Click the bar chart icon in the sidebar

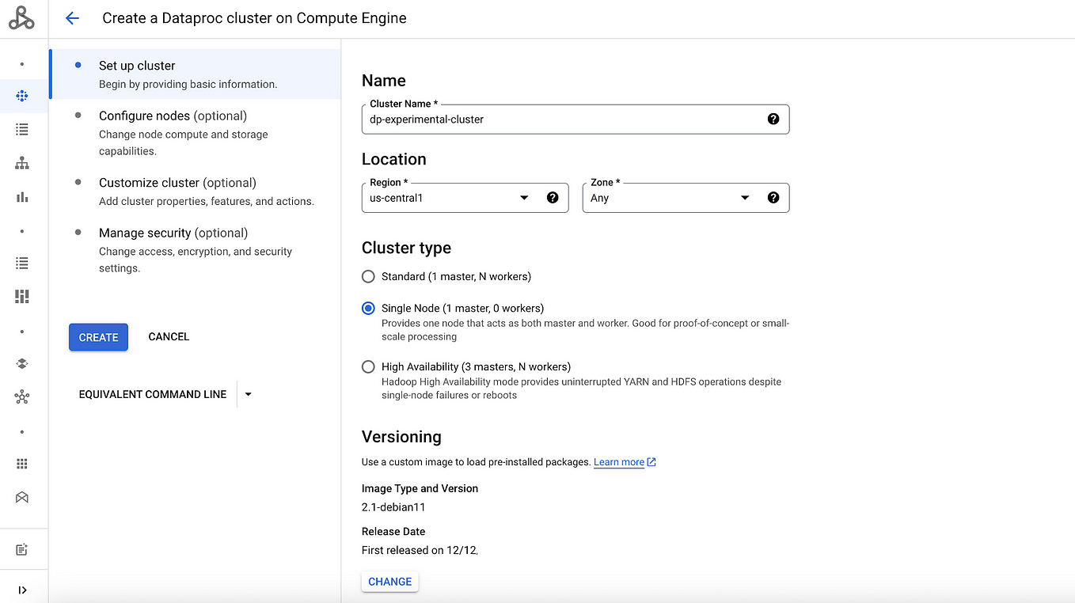(x=22, y=197)
